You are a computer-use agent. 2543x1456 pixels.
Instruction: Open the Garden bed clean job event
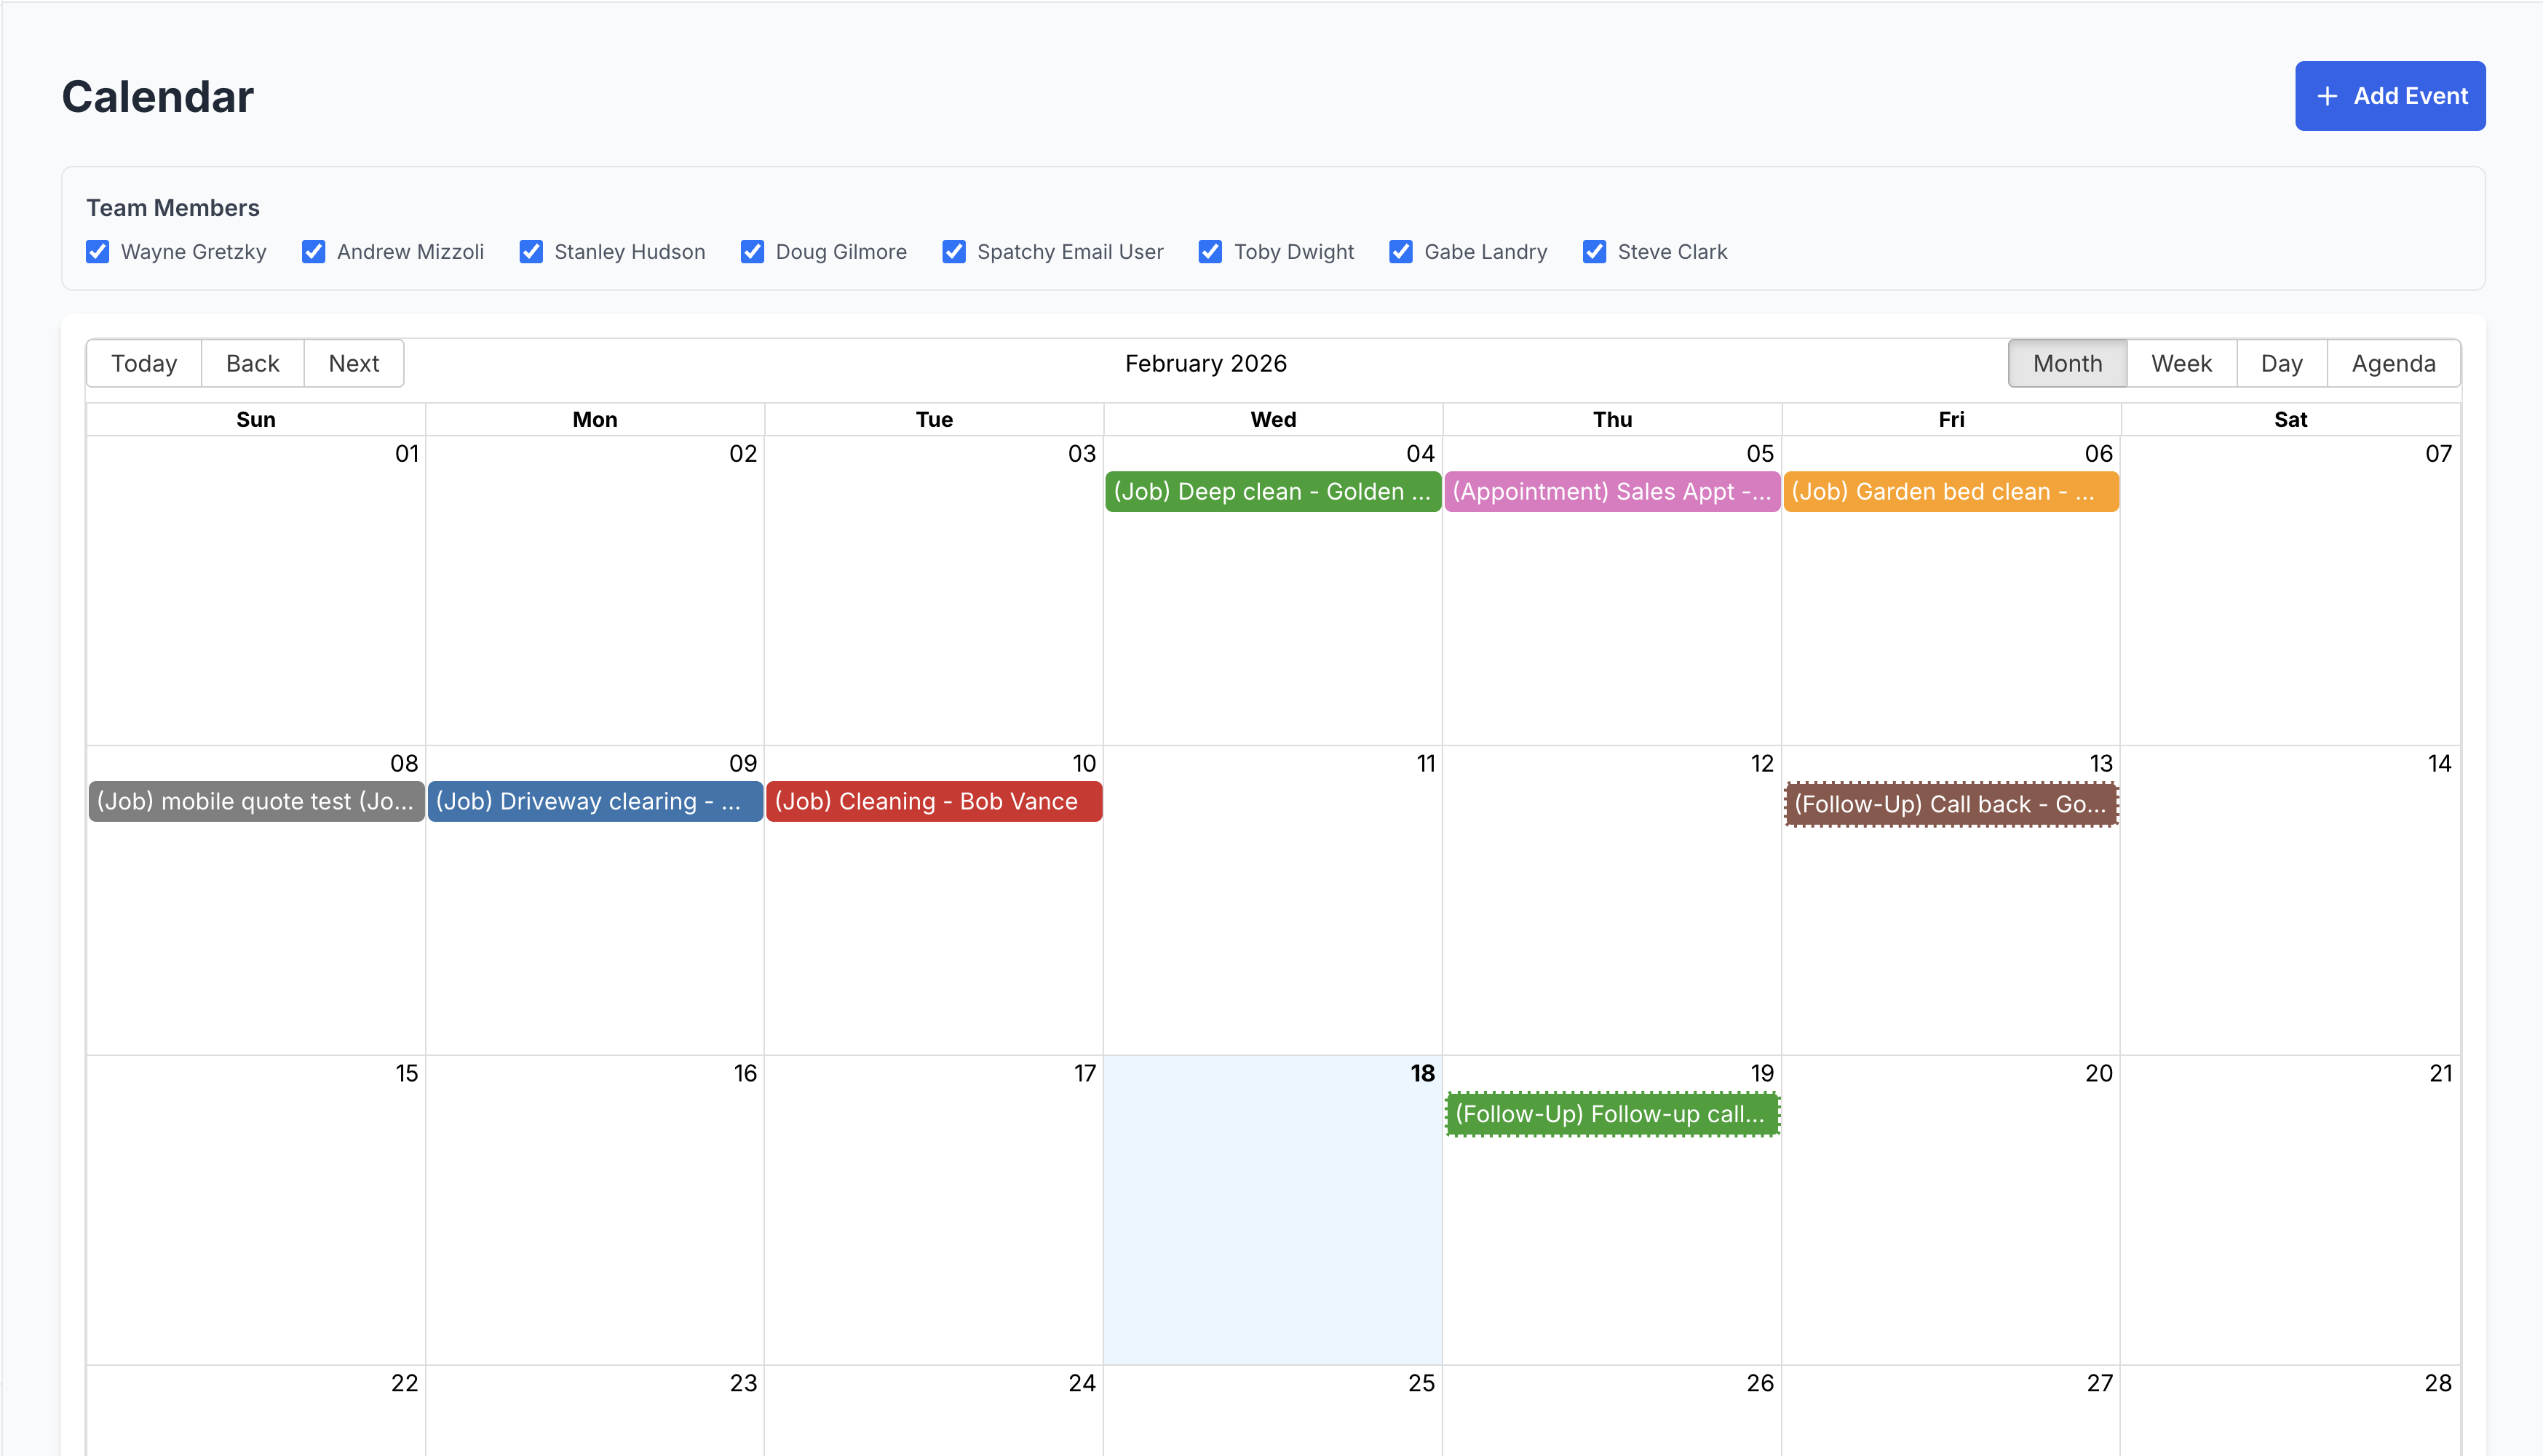(x=1951, y=492)
